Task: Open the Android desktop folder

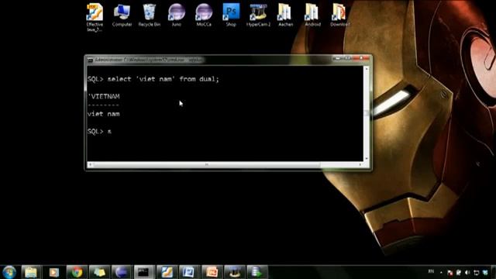Action: pos(312,15)
